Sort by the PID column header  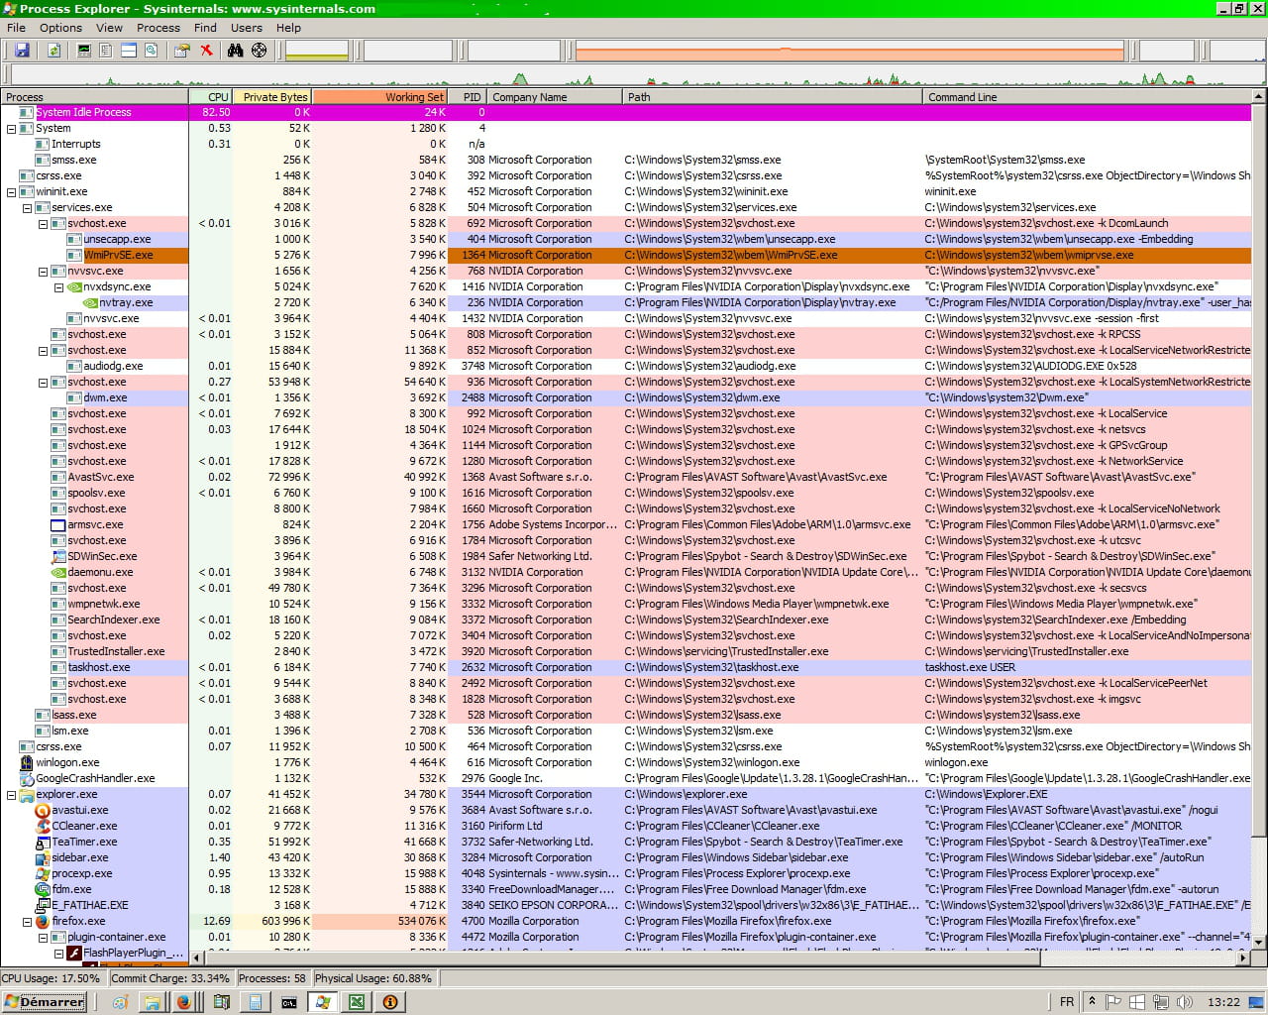[468, 96]
